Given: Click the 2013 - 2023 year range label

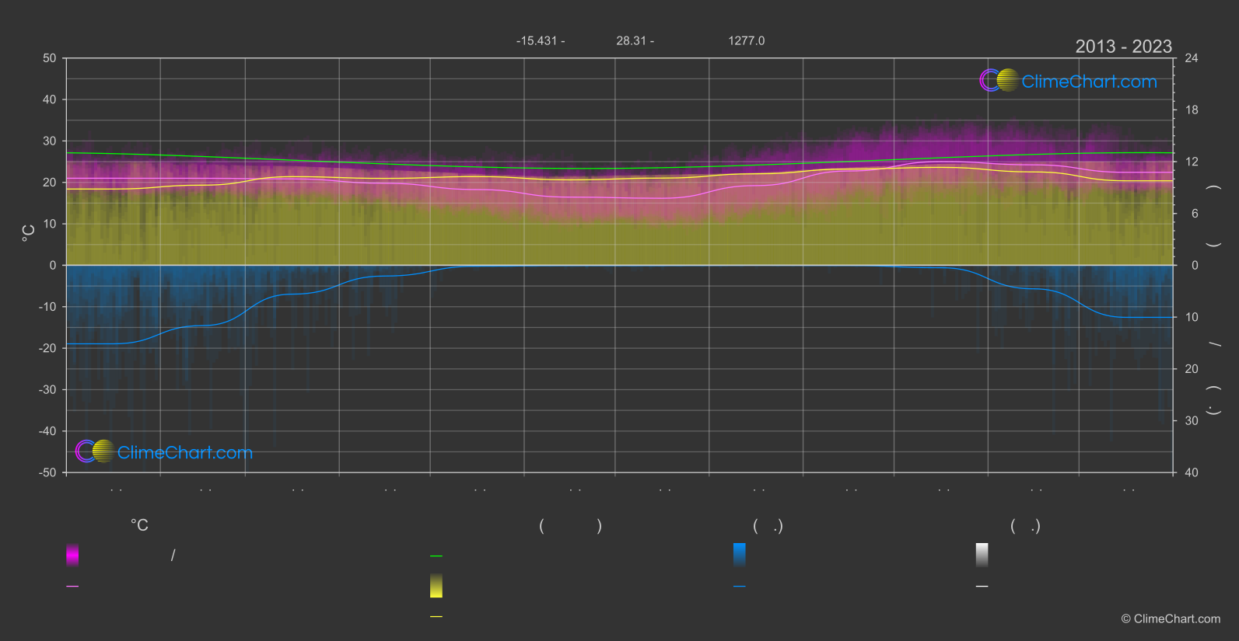Looking at the screenshot, I should [x=1123, y=47].
